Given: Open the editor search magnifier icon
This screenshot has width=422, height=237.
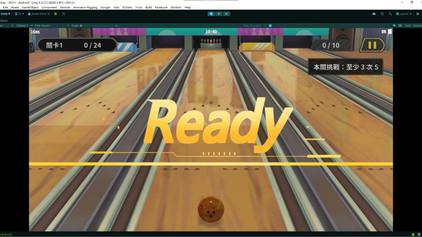Looking at the screenshot, I should (390, 14).
